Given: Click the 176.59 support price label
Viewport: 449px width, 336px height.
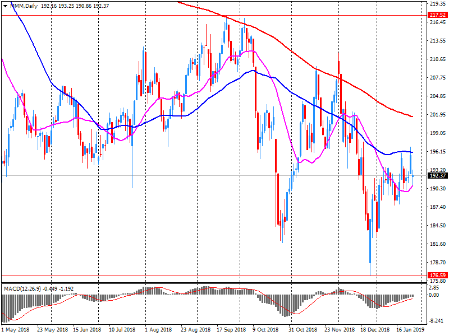Looking at the screenshot, I should click(x=437, y=275).
